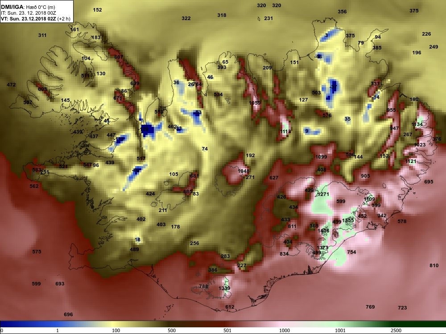Click the map value '1113'
446x334 pixels.
285,131
